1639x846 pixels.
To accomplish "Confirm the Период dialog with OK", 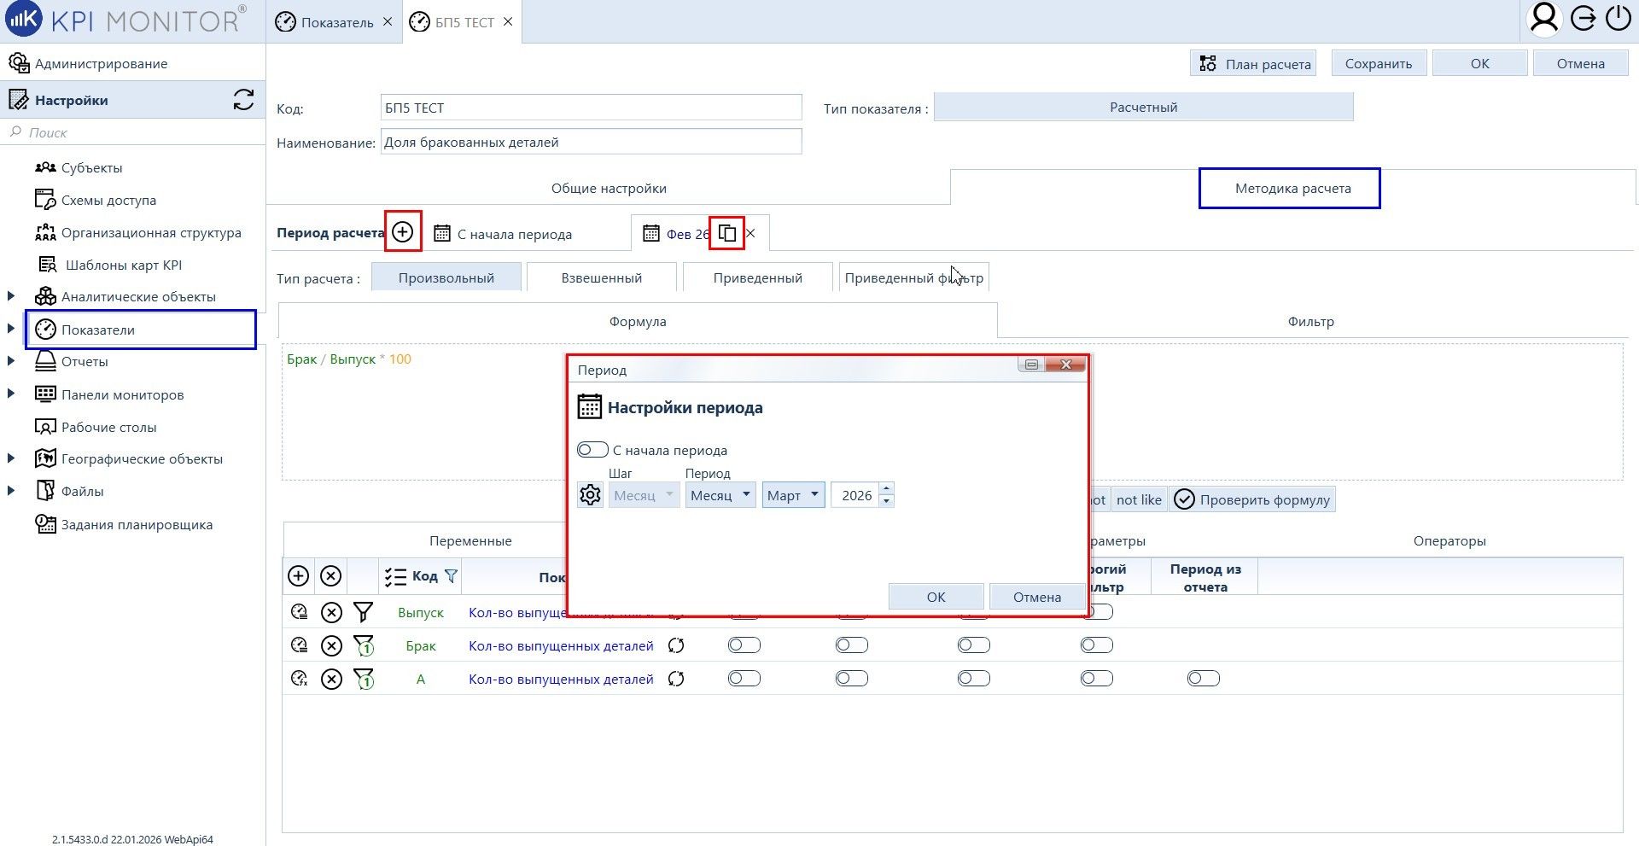I will click(936, 597).
